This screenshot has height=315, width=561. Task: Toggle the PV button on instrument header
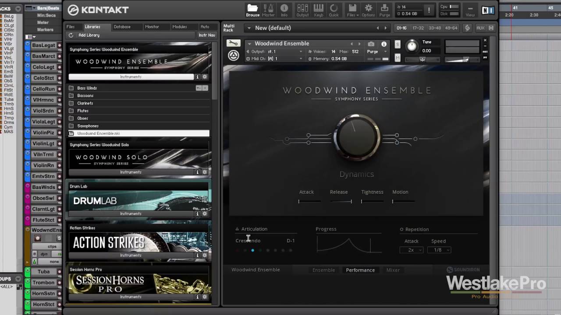[x=485, y=58]
